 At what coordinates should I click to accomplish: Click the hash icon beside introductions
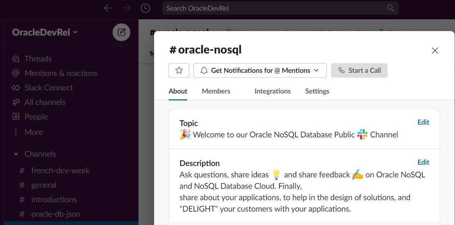tap(22, 200)
